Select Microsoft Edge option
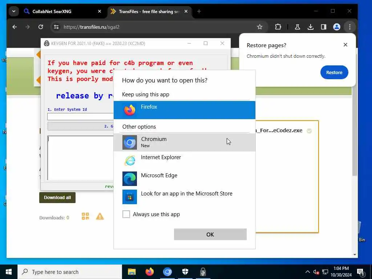The width and height of the screenshot is (372, 279). [x=184, y=178]
